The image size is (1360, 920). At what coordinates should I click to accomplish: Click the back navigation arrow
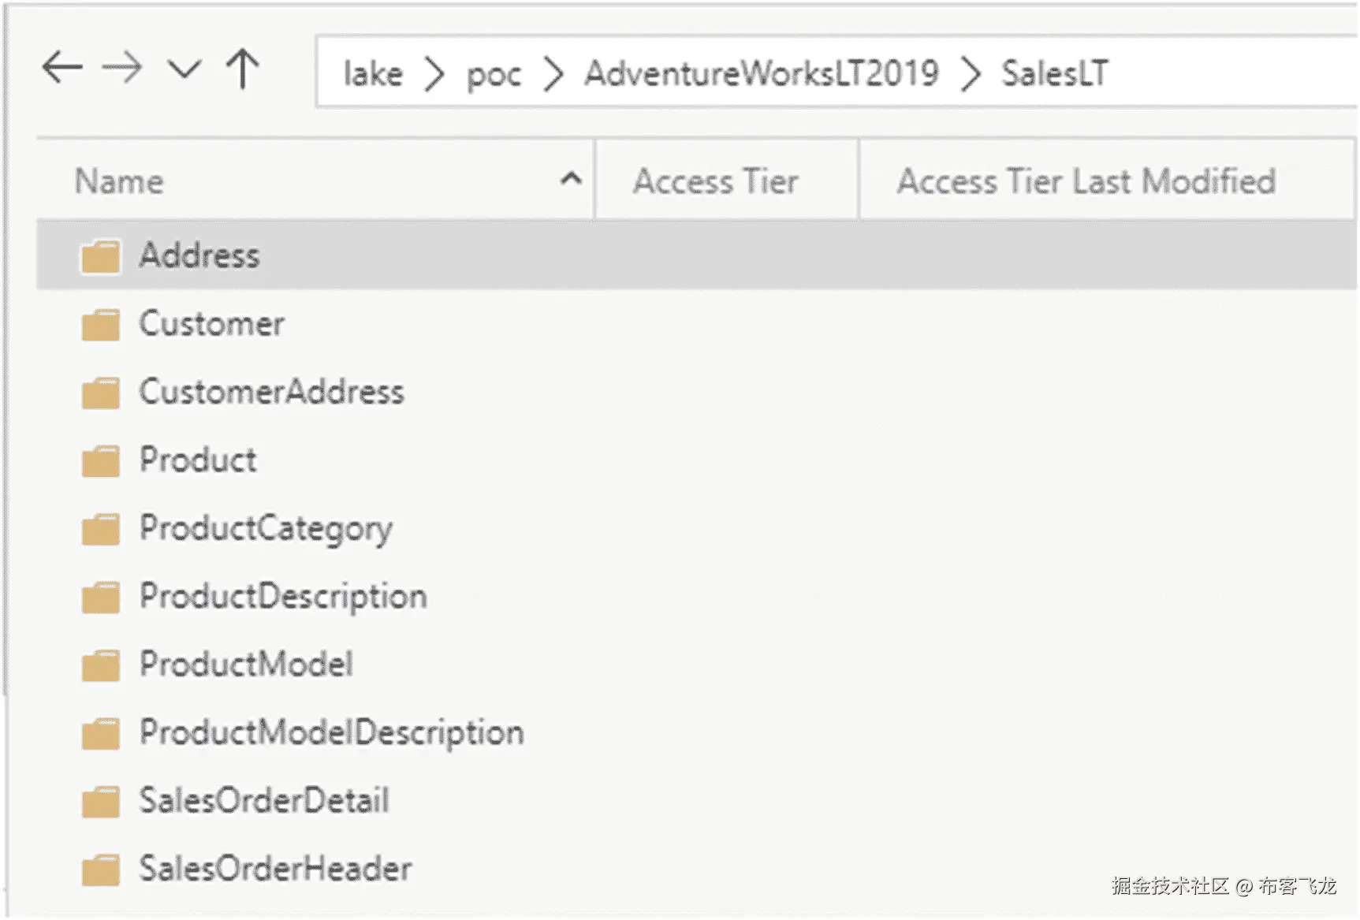(62, 68)
